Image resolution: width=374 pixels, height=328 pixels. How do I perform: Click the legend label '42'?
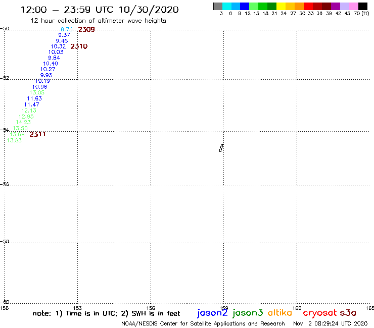point(338,13)
